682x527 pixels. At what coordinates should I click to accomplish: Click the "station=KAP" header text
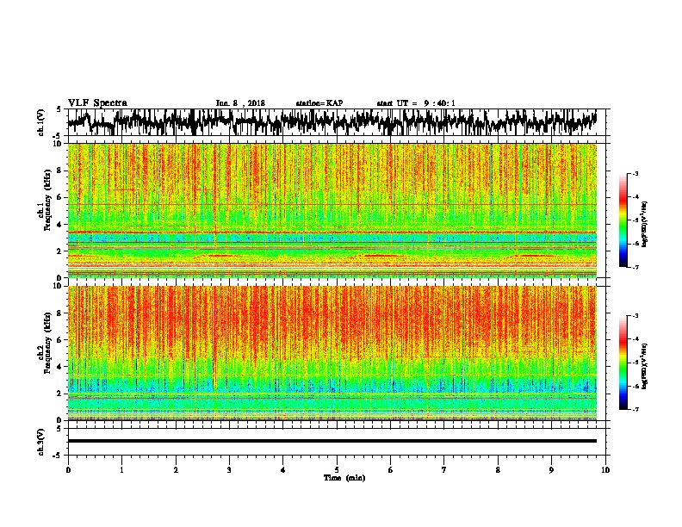[319, 103]
